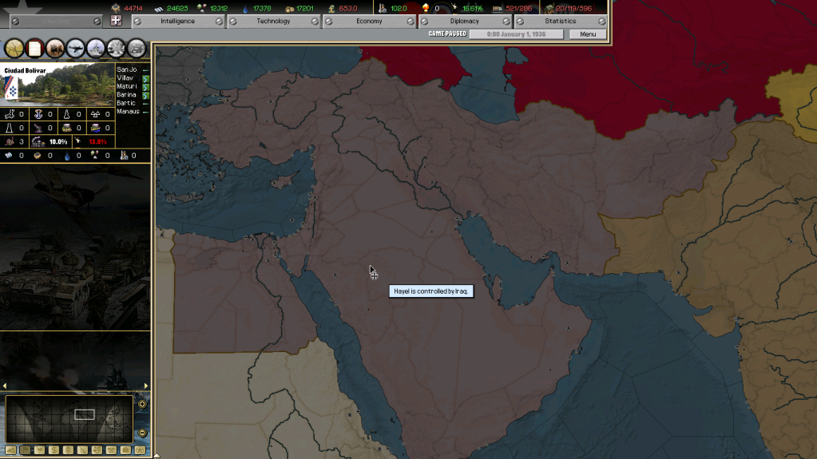Toggle the stacked coins map mode button
Viewport: 817px width, 459px height.
68,450
